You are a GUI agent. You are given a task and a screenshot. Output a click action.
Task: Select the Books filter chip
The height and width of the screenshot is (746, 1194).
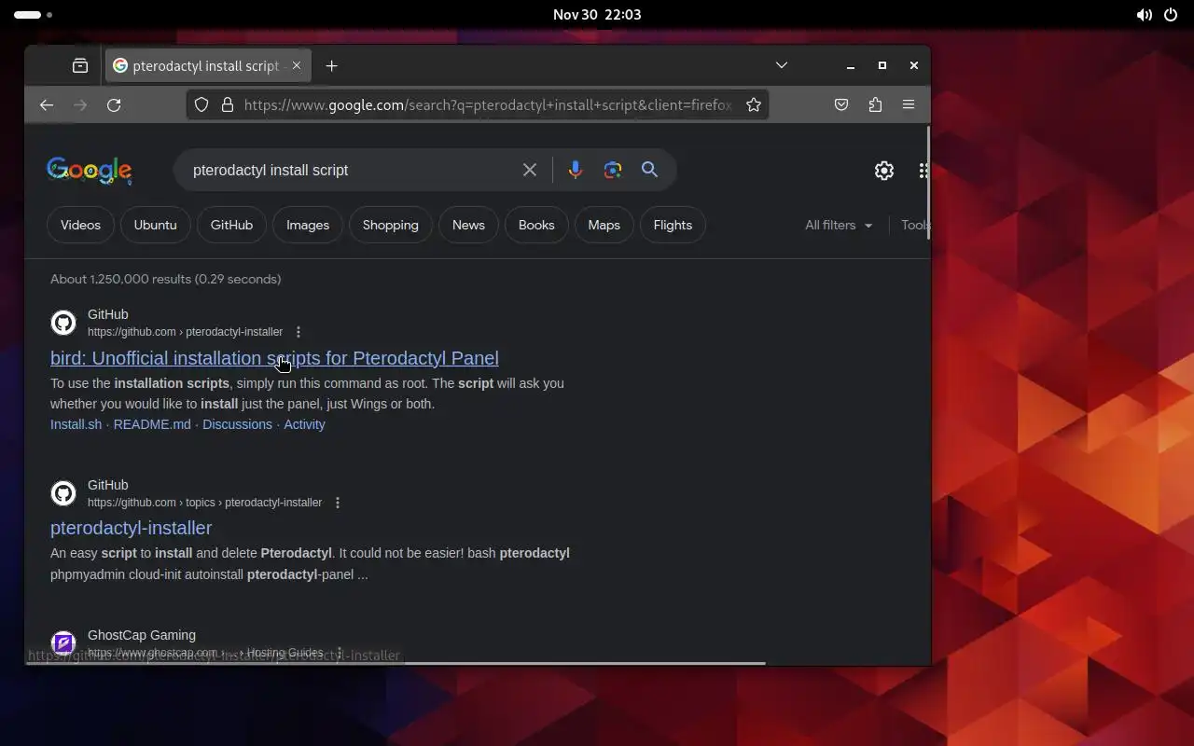(x=536, y=225)
